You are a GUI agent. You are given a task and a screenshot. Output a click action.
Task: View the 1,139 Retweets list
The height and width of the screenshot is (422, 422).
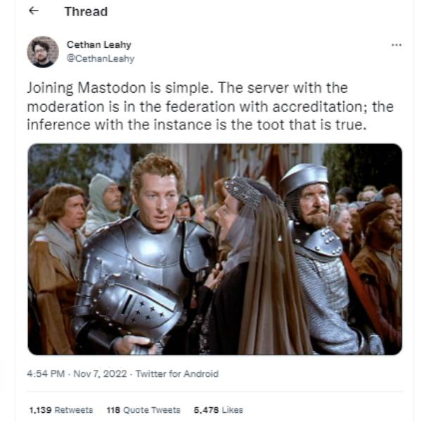point(61,410)
